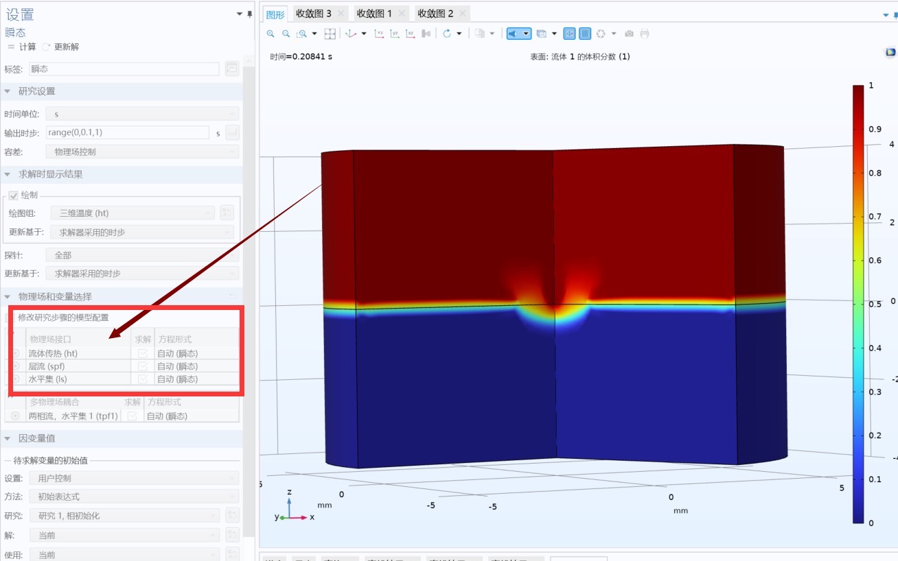
Task: Click the settings panel vertical scrollbar
Action: [x=249, y=302]
